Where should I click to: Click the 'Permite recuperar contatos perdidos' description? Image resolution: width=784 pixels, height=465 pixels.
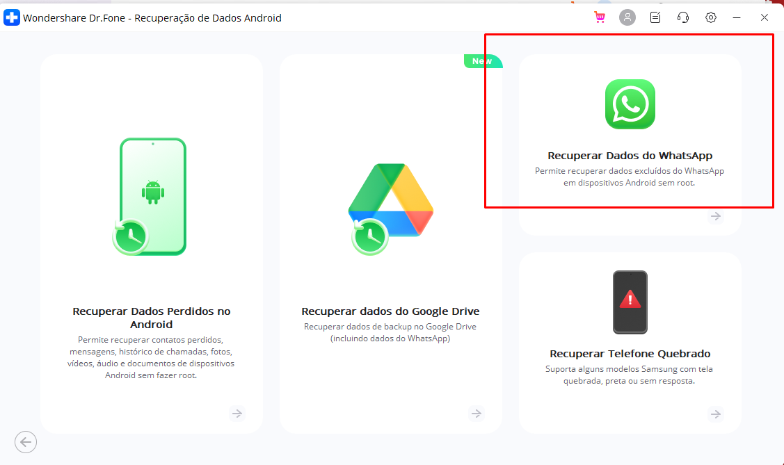(x=151, y=358)
